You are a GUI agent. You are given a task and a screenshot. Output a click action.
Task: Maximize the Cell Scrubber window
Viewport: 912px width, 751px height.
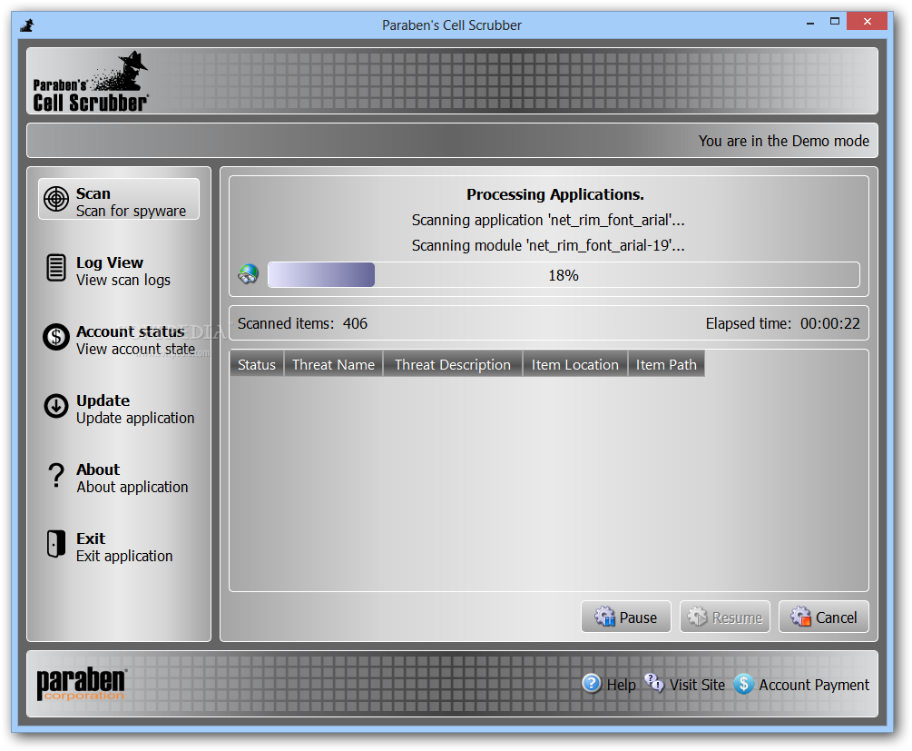pyautogui.click(x=835, y=22)
